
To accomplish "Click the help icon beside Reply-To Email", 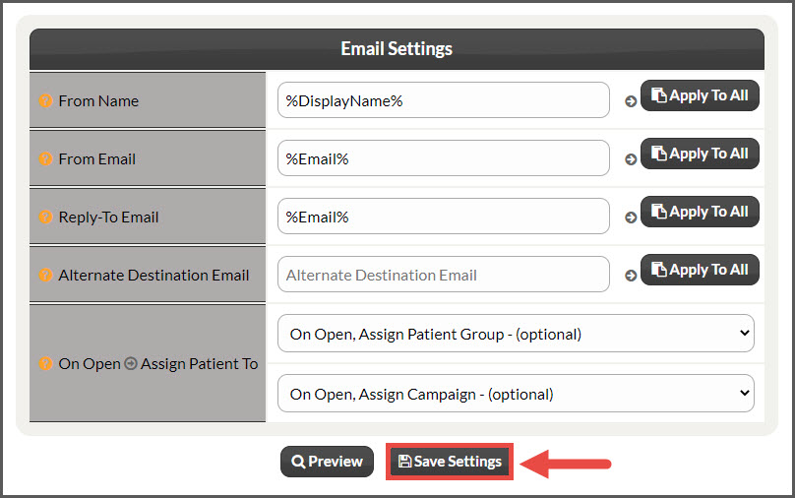I will point(45,218).
